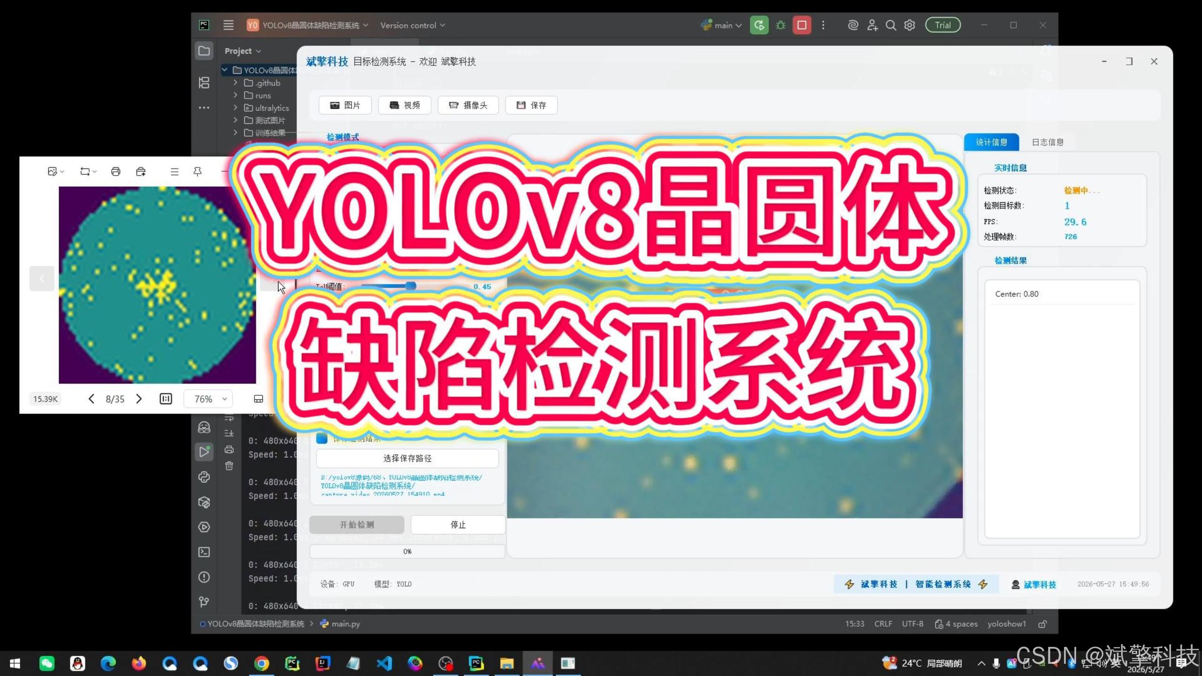The image size is (1202, 676).
Task: Switch to 统计信息 tab
Action: 991,142
